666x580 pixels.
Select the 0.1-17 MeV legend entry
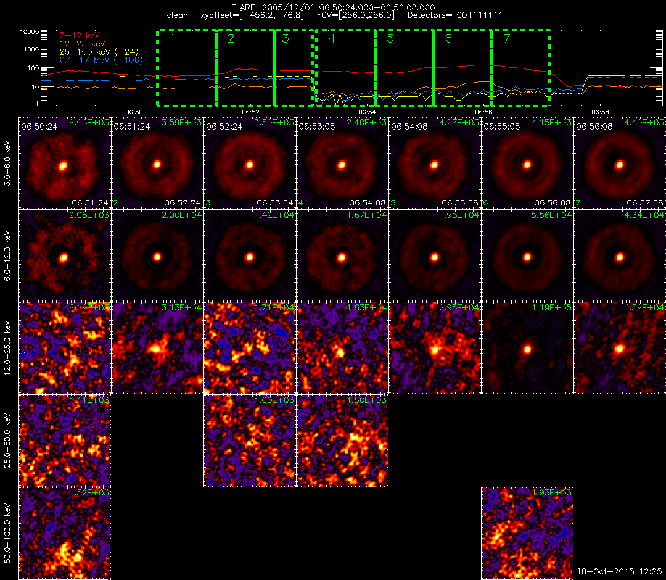[101, 60]
